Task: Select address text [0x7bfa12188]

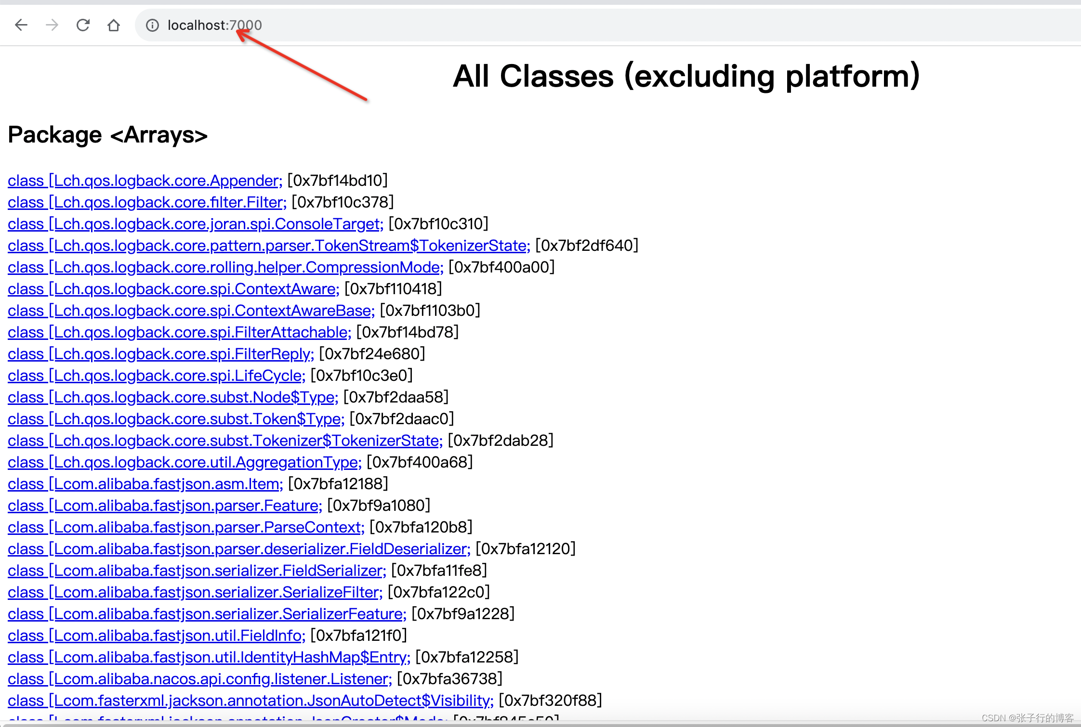Action: [338, 484]
